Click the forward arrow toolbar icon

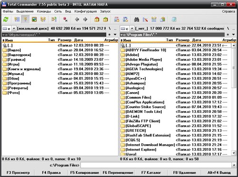coord(85,19)
